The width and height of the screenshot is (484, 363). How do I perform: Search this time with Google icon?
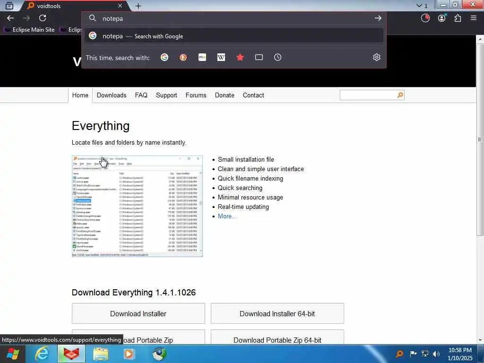164,57
